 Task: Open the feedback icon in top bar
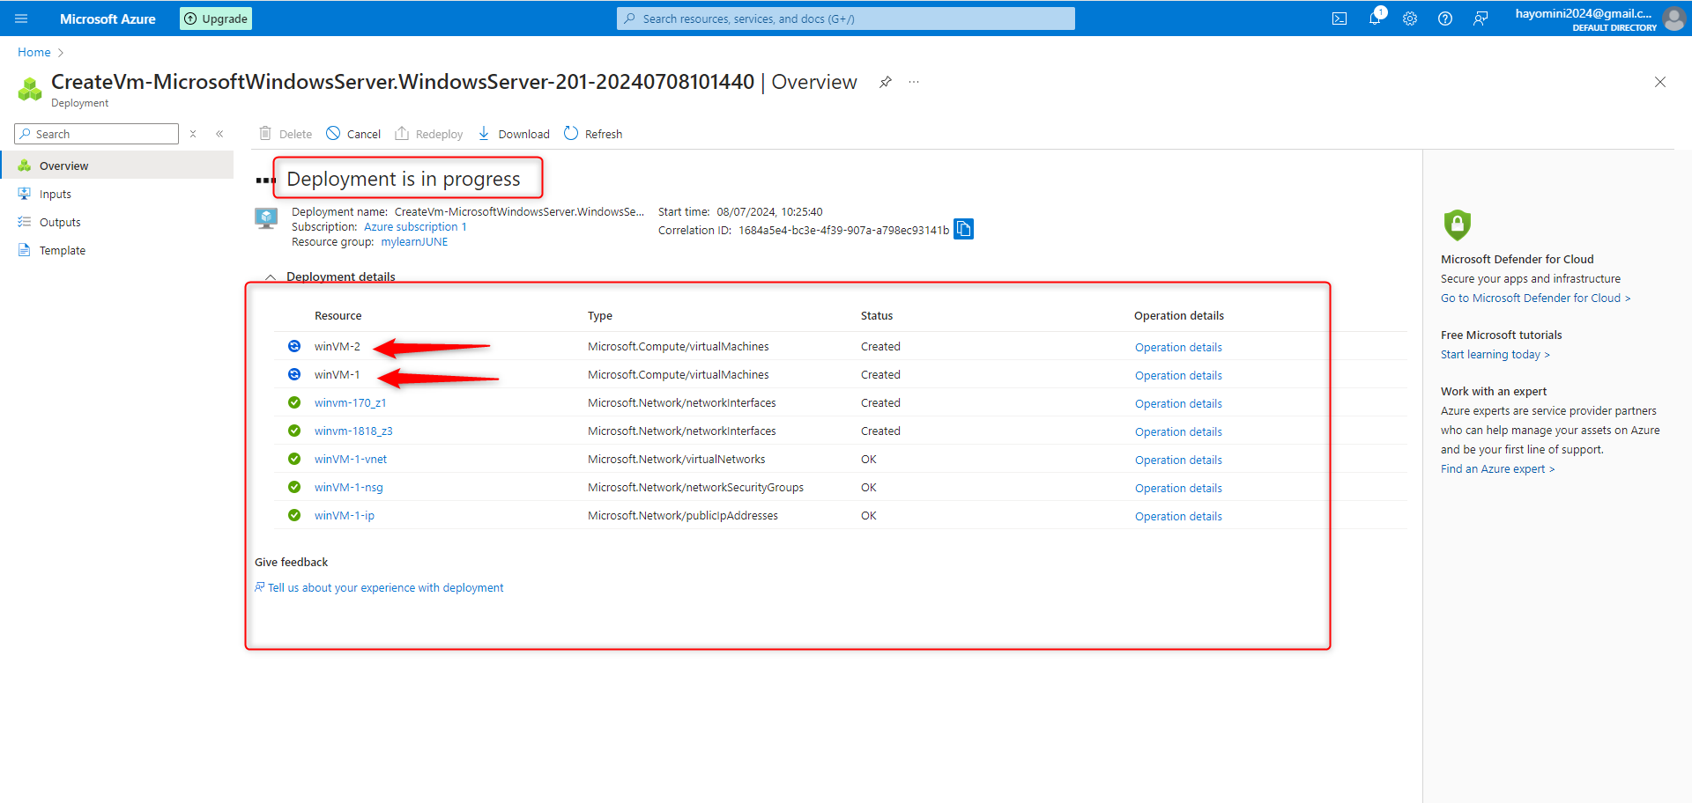pos(1480,18)
